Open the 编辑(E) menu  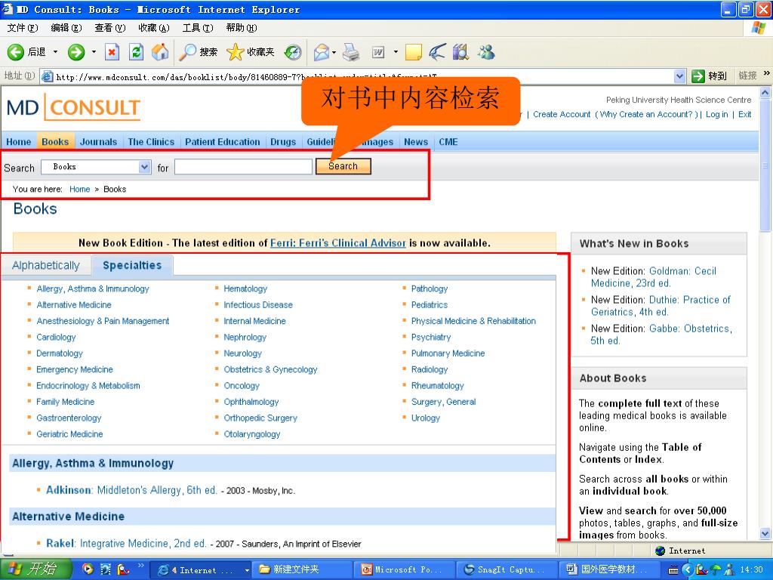(x=66, y=28)
